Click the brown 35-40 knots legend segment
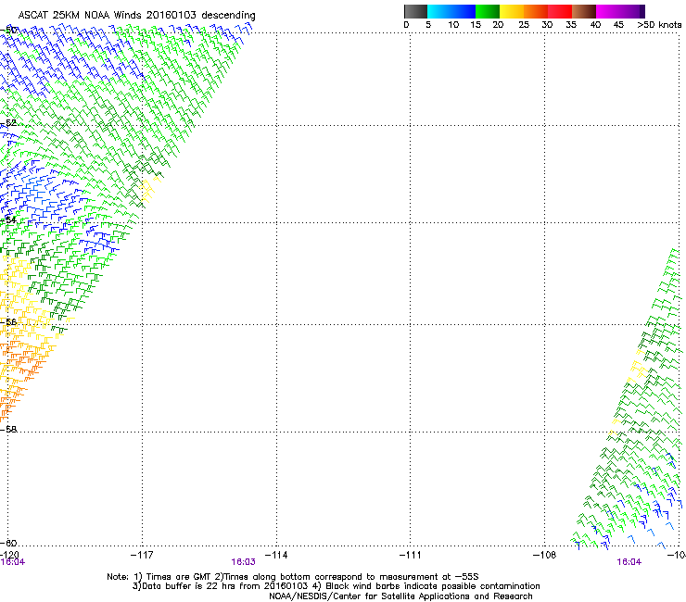 click(x=584, y=11)
